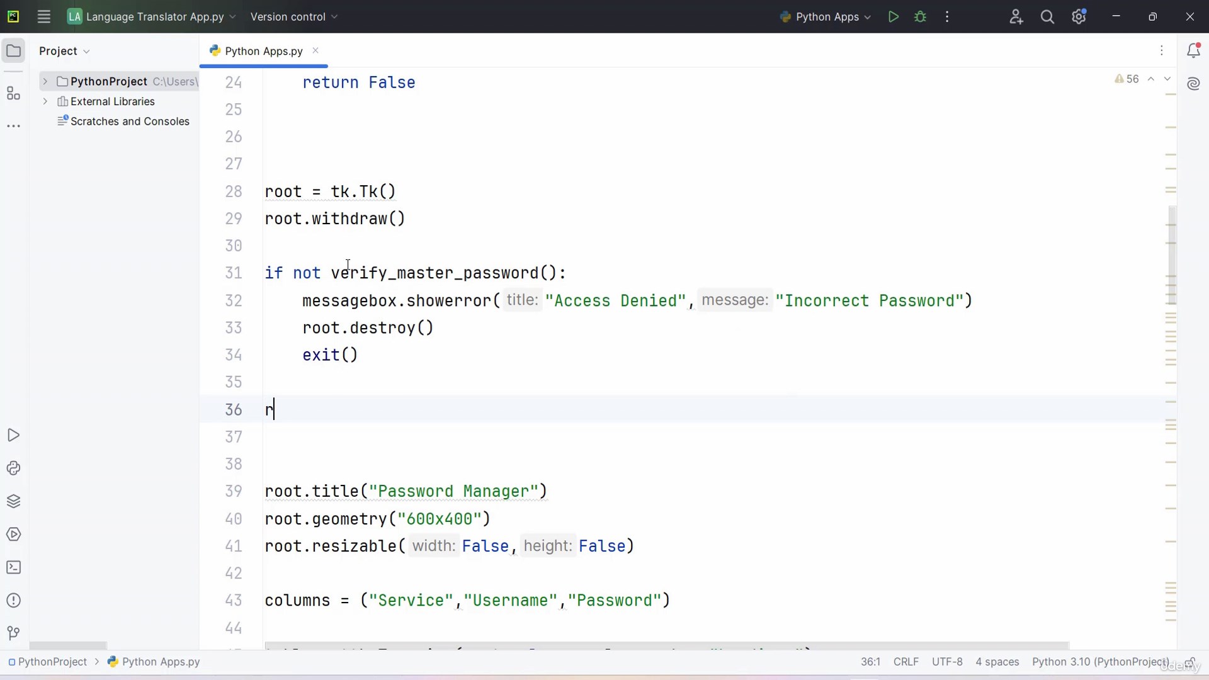Image resolution: width=1209 pixels, height=680 pixels.
Task: Change UTF-8 file encoding
Action: [x=947, y=662]
